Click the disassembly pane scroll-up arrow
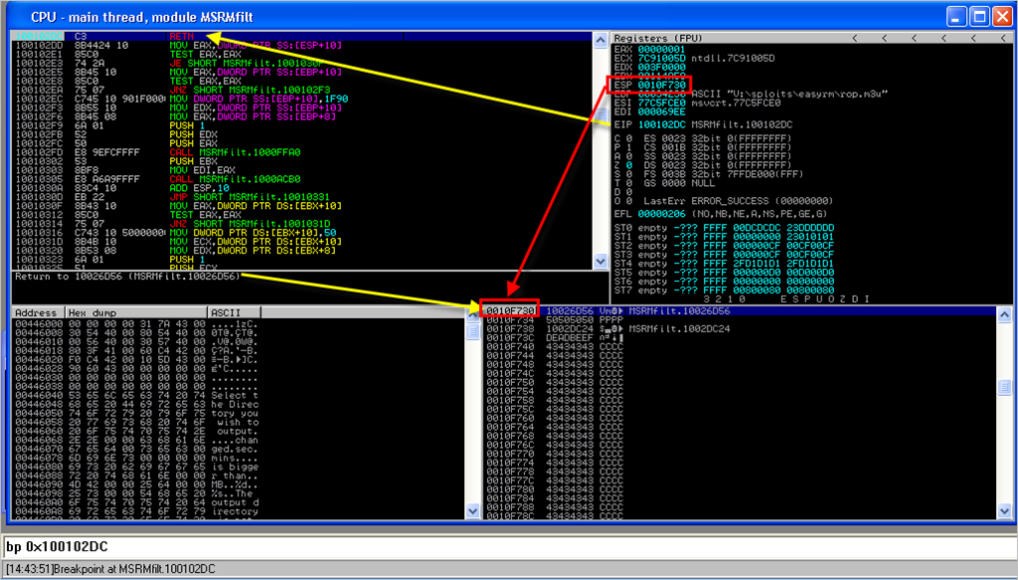The height and width of the screenshot is (580, 1018). tap(599, 40)
